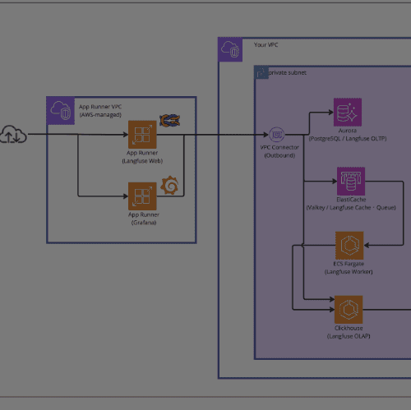Click the ECS Fargate worker icon

349,246
